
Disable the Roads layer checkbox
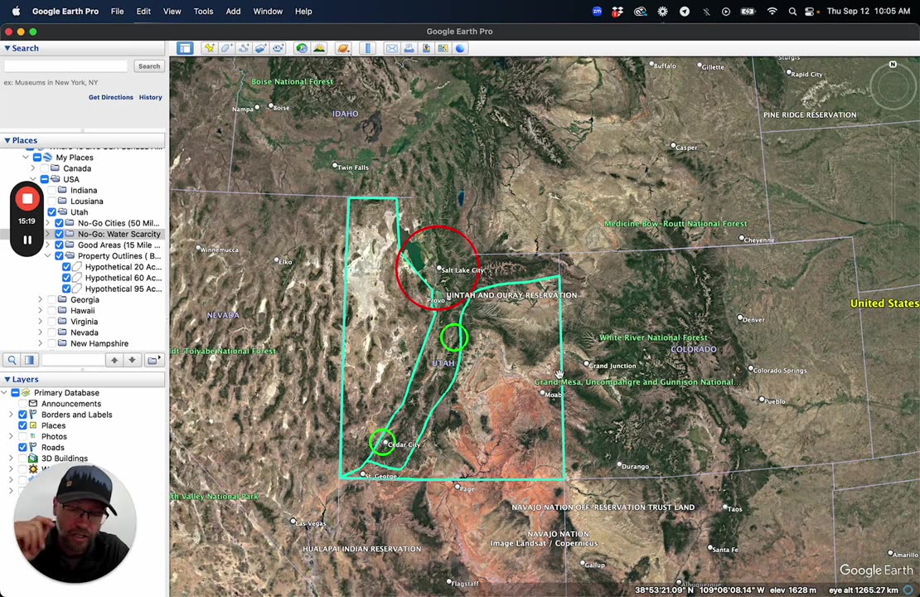click(x=22, y=447)
